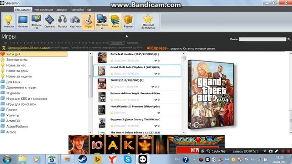The width and height of the screenshot is (292, 164).
Task: Select Action/Platform category
Action: [17, 127]
